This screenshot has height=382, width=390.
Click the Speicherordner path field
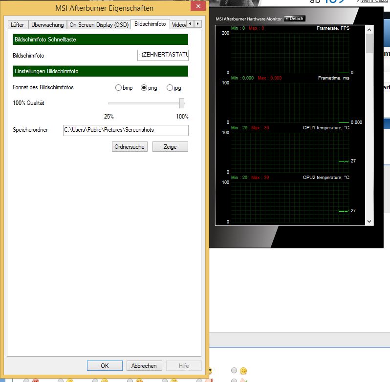126,130
